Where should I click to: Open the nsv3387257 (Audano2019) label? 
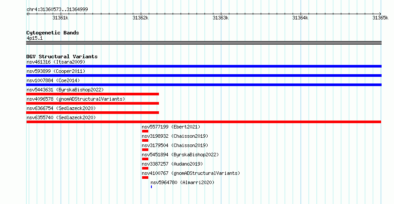pyautogui.click(x=172, y=164)
